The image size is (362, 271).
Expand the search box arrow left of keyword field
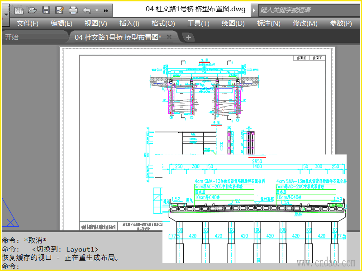coord(254,9)
